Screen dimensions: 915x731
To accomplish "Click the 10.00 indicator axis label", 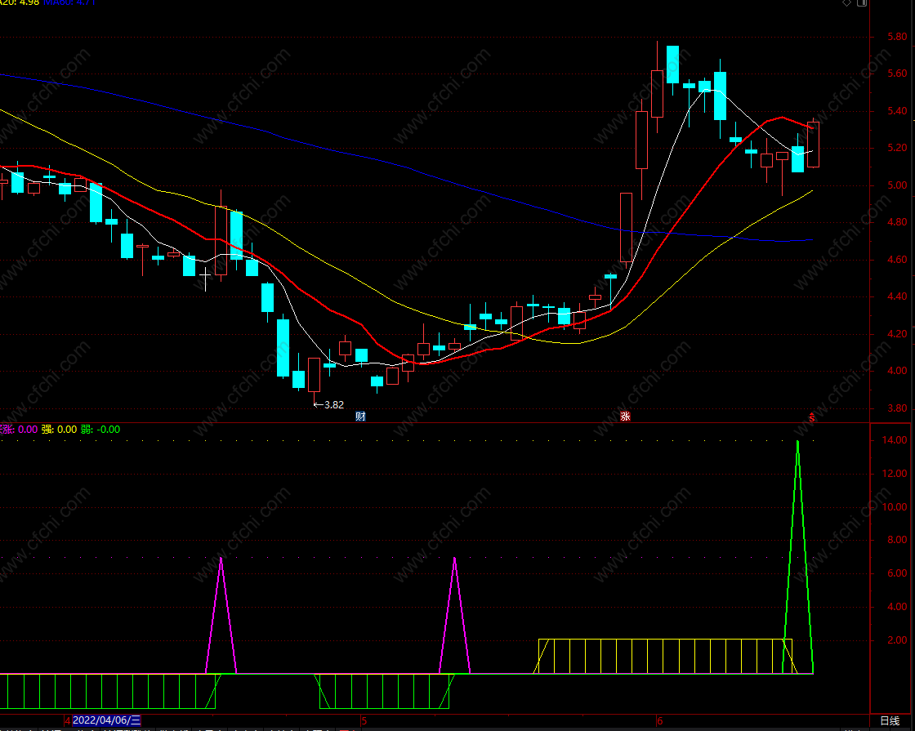I will pyautogui.click(x=895, y=507).
